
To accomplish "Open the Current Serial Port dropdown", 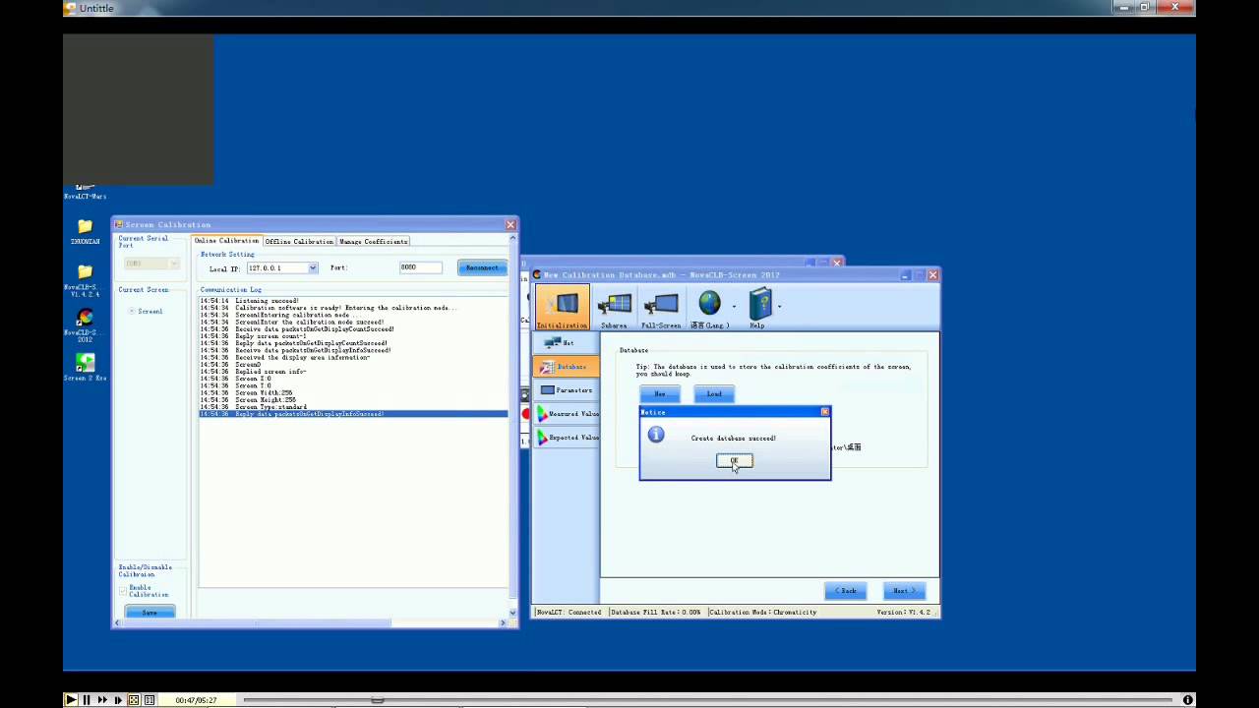I will click(x=151, y=264).
